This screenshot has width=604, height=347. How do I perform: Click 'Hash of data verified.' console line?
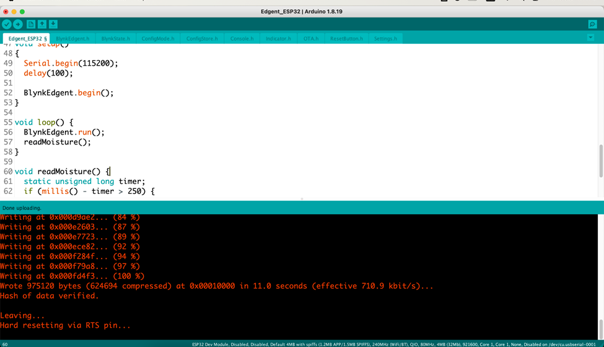coord(50,296)
